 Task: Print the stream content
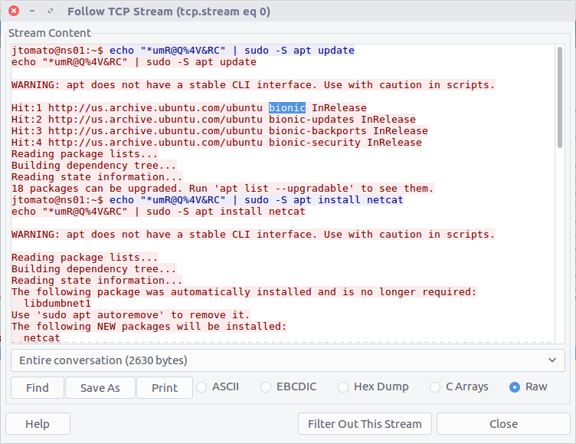pyautogui.click(x=164, y=388)
